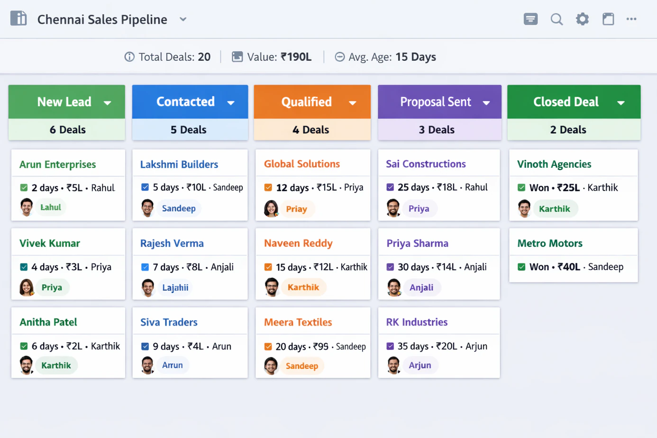Open the Qualified column dropdown arrow
The height and width of the screenshot is (438, 657).
tap(353, 103)
